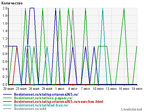
Task: Click the '26 мая' date label
Action: click(34, 89)
